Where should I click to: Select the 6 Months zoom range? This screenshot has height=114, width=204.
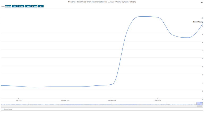pyautogui.click(x=8, y=6)
